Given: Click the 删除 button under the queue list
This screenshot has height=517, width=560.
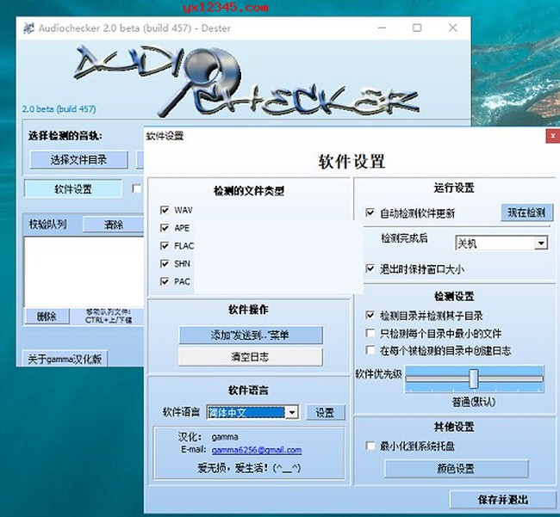Looking at the screenshot, I should tap(47, 317).
